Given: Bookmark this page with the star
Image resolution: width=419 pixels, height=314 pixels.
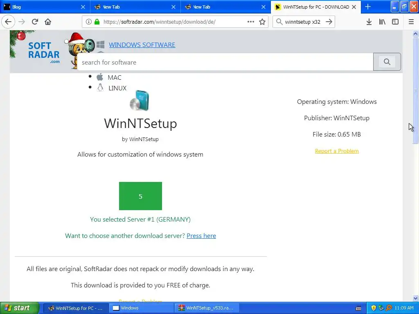Looking at the screenshot, I should click(x=262, y=22).
